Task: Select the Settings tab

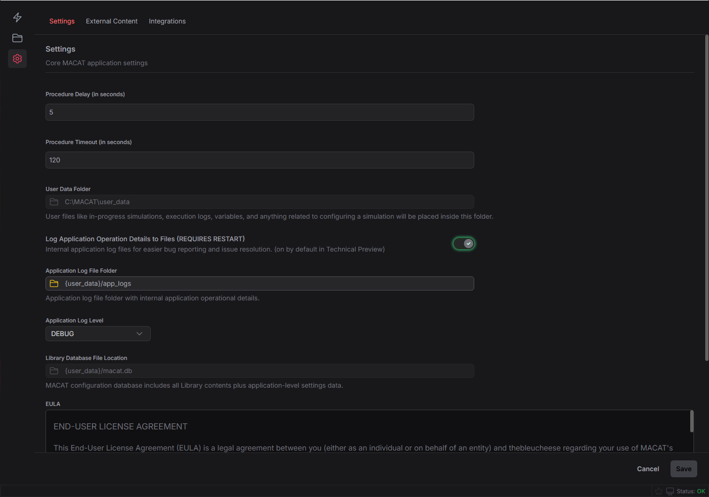Action: 62,21
